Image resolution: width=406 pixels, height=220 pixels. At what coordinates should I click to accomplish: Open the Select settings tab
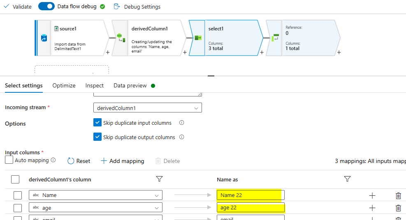tap(24, 85)
